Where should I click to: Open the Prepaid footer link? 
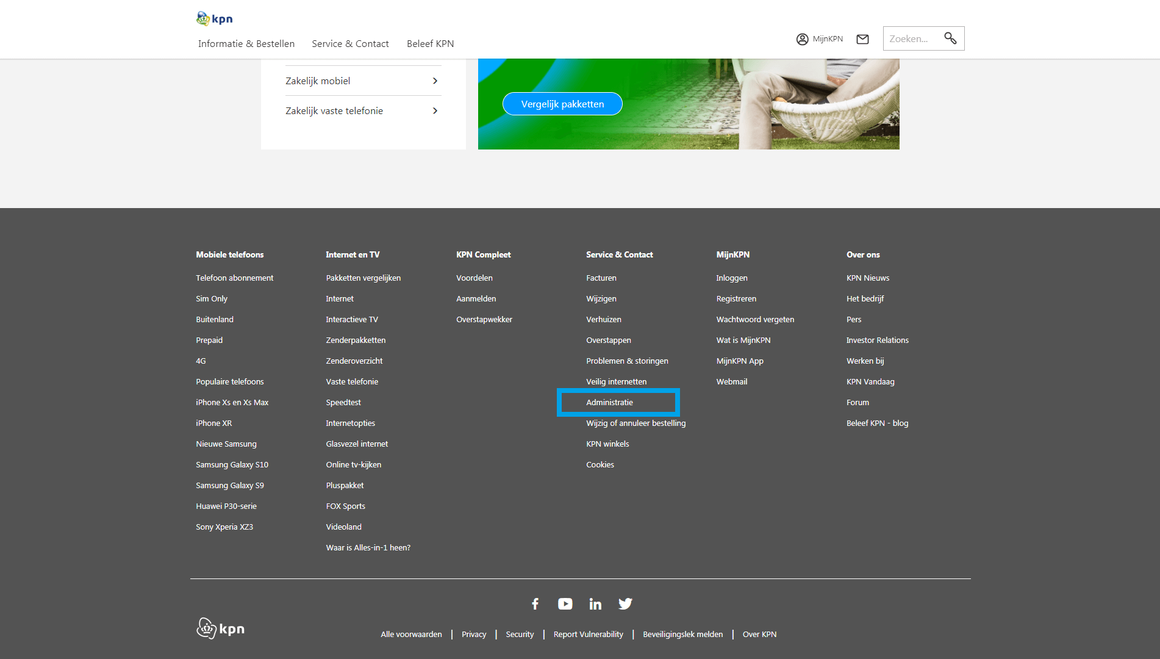click(209, 340)
